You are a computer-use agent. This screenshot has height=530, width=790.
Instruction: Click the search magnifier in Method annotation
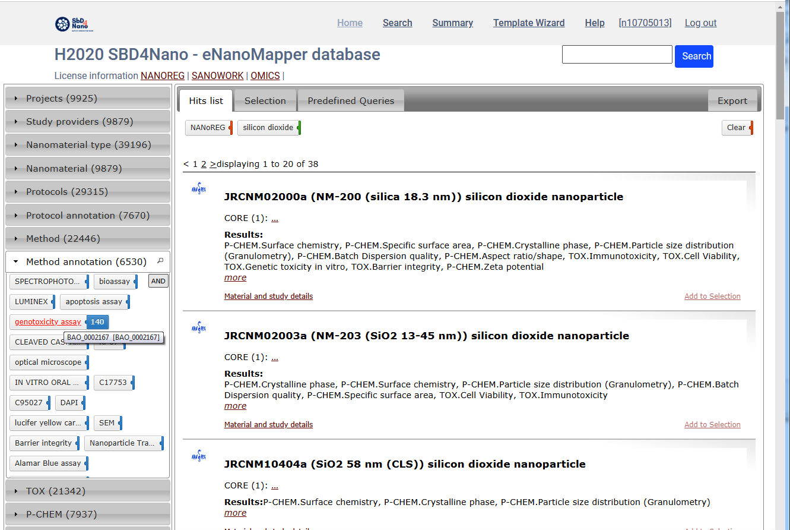pyautogui.click(x=160, y=261)
